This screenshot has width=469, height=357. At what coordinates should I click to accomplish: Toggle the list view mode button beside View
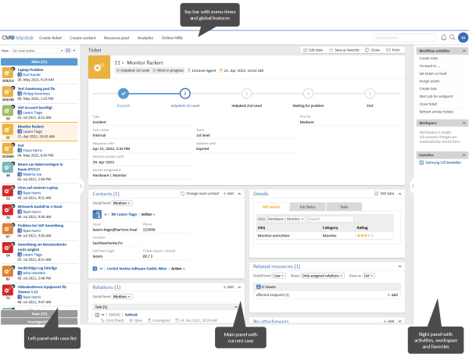coord(70,50)
